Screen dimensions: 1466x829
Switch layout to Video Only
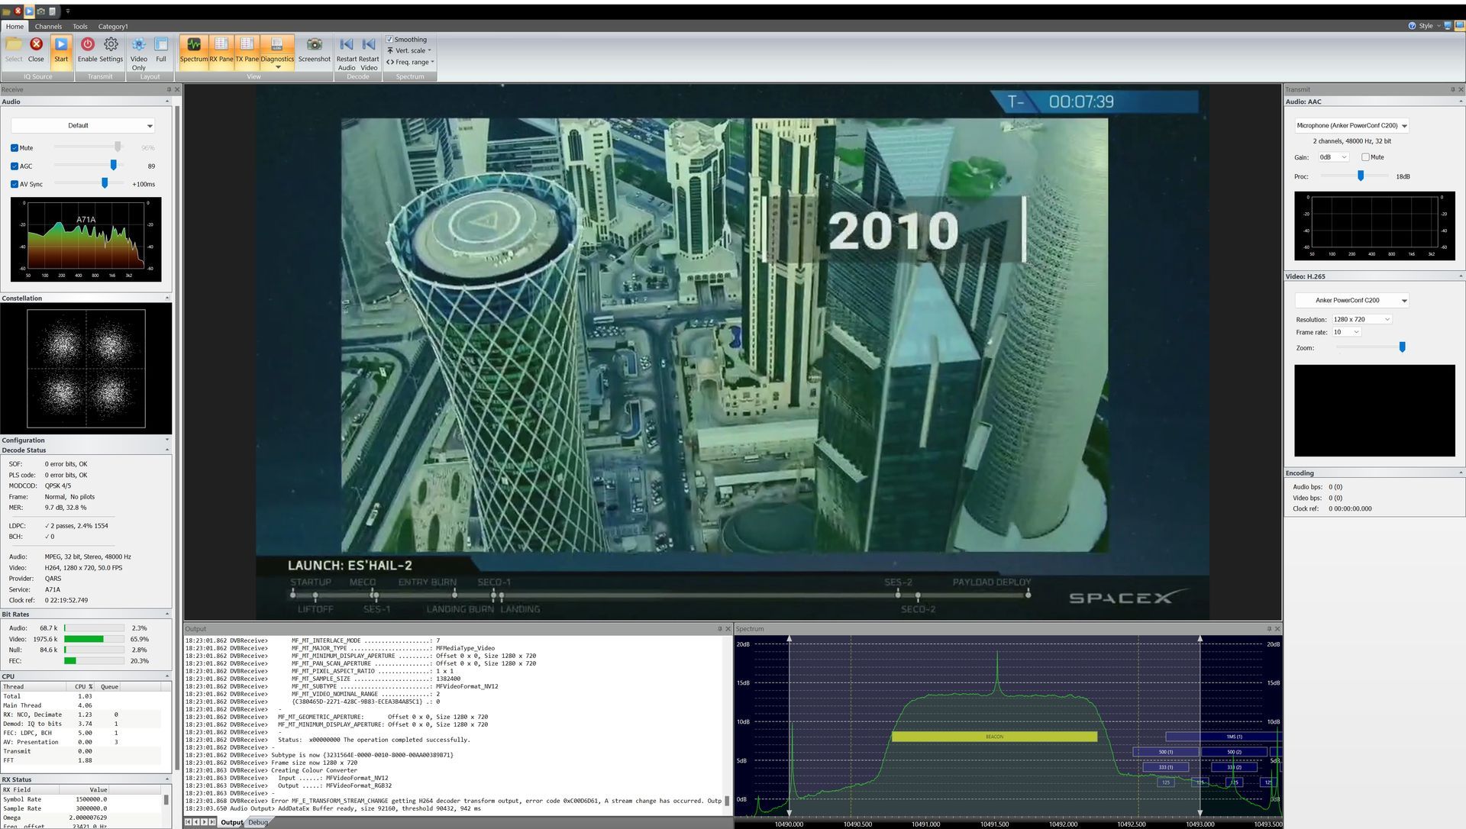click(138, 49)
